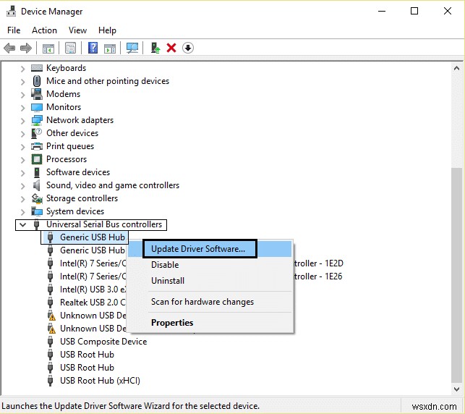Expand Sound, video and game controllers

click(x=22, y=186)
